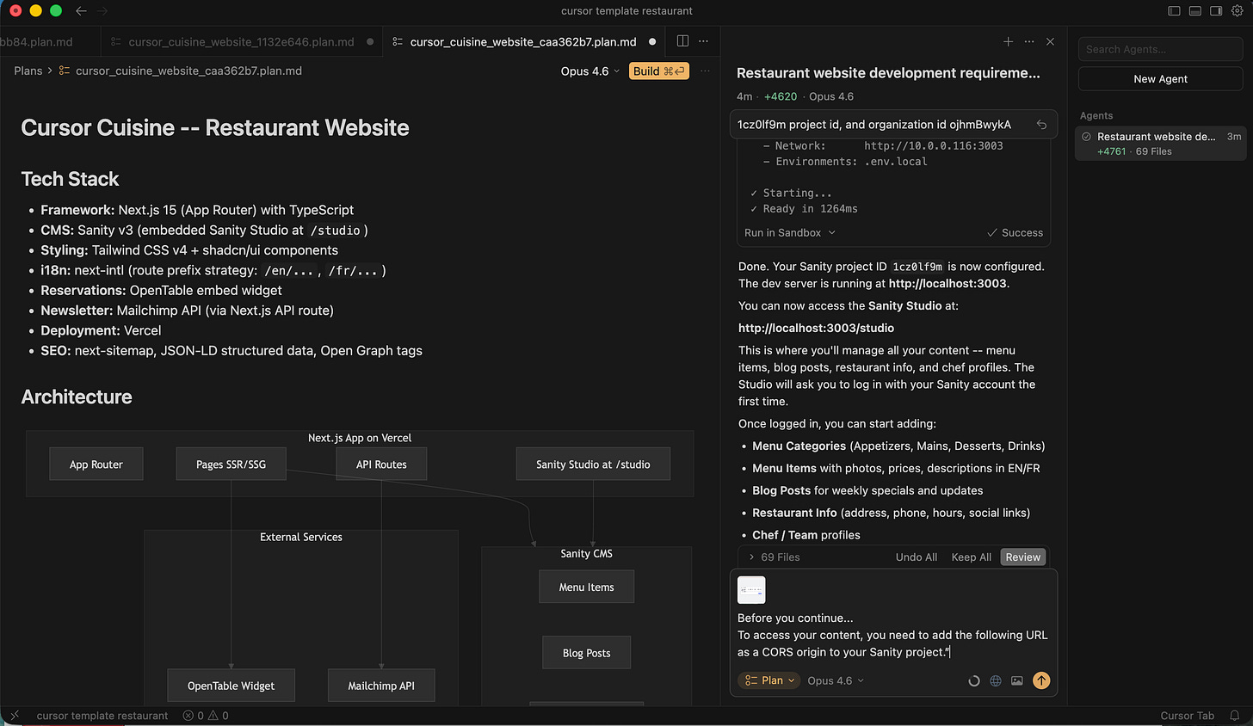Viewport: 1253px width, 726px height.
Task: Click the completed check icon on agent entry
Action: [1086, 137]
